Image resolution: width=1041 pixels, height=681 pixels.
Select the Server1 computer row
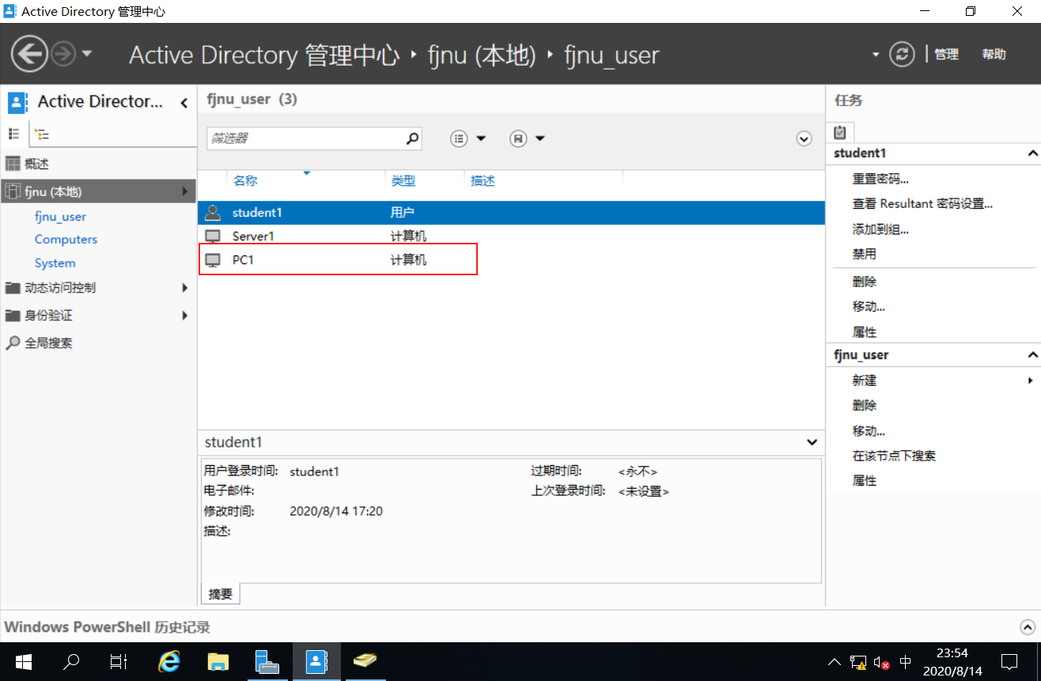coord(511,236)
